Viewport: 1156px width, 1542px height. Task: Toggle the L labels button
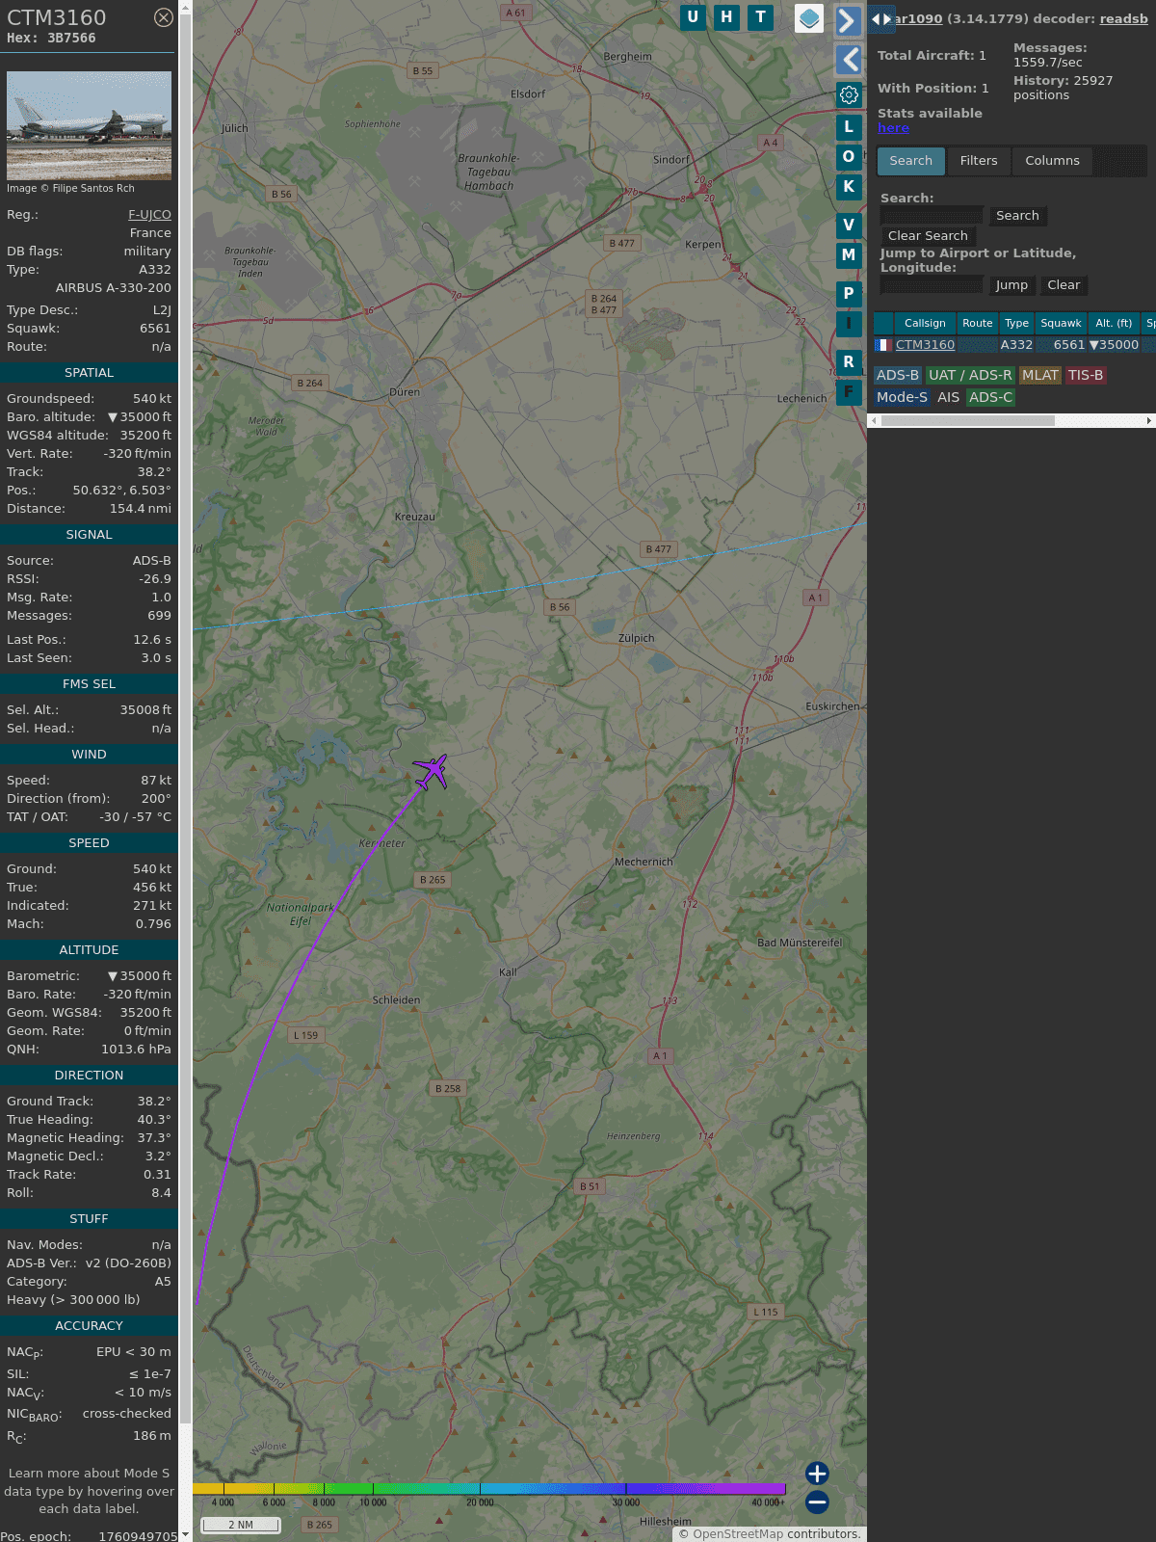click(x=849, y=126)
